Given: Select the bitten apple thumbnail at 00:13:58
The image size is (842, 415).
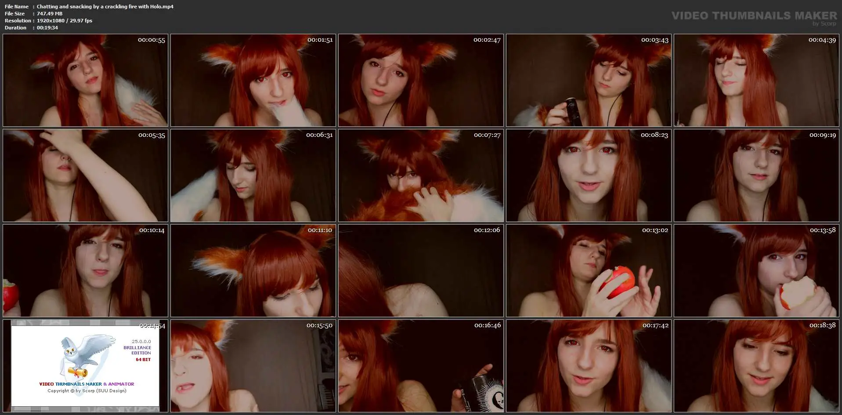Looking at the screenshot, I should pyautogui.click(x=756, y=271).
